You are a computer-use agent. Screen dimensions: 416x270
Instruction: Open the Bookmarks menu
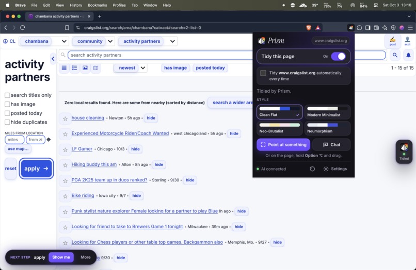point(98,5)
